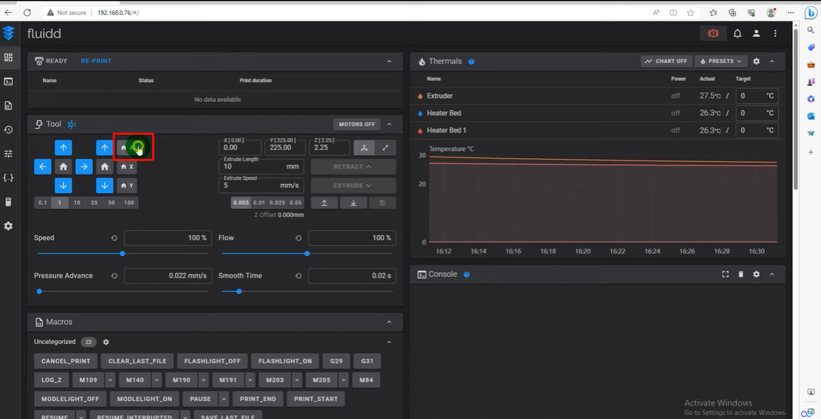Expand the M109 macro dropdown arrow
The image size is (821, 419).
point(110,380)
